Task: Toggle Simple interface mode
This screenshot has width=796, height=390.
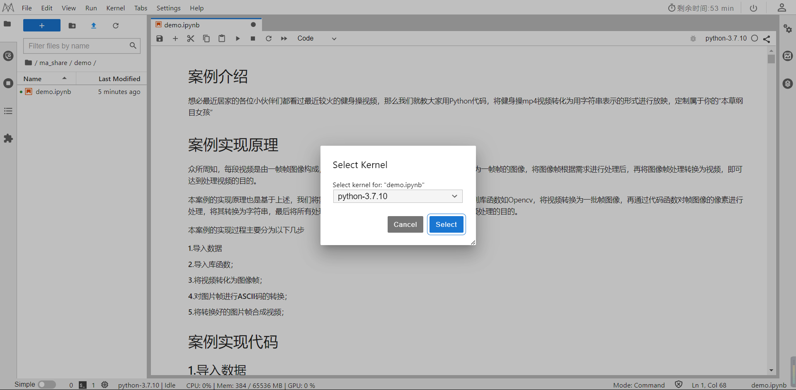Action: (47, 385)
